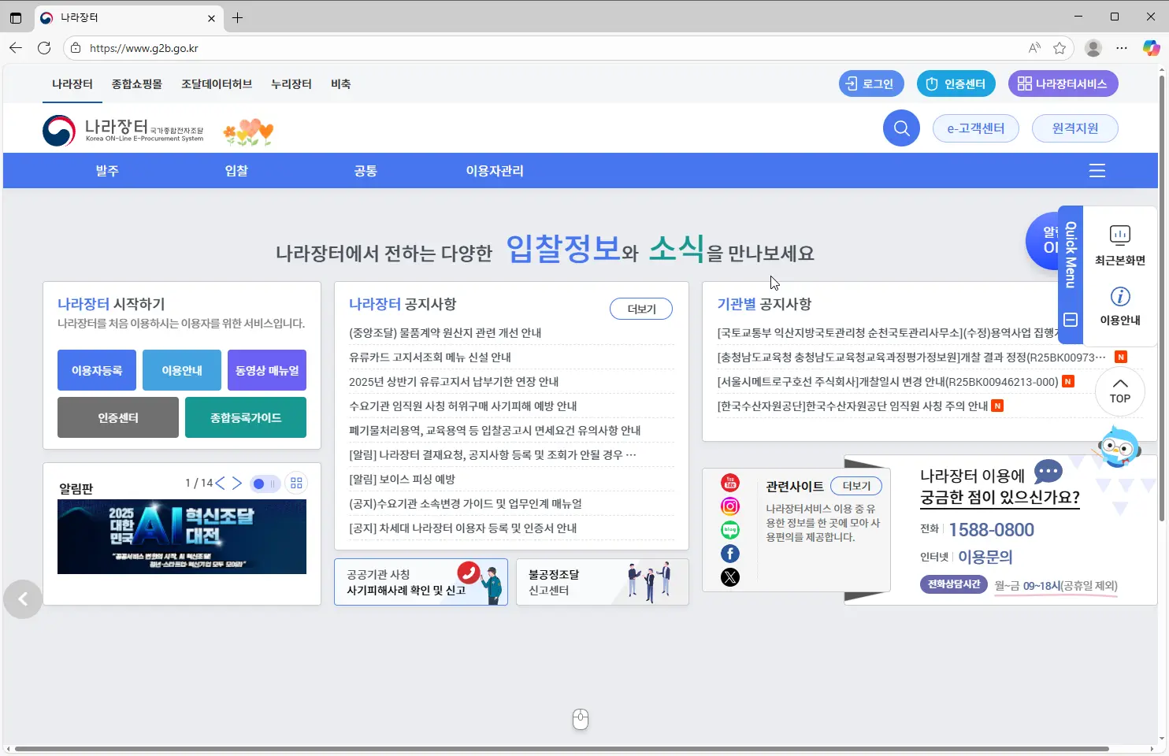The width and height of the screenshot is (1169, 756).
Task: Open notice (중앙조달) 물품계약 원산지 관련 개선 안내
Action: point(445,333)
